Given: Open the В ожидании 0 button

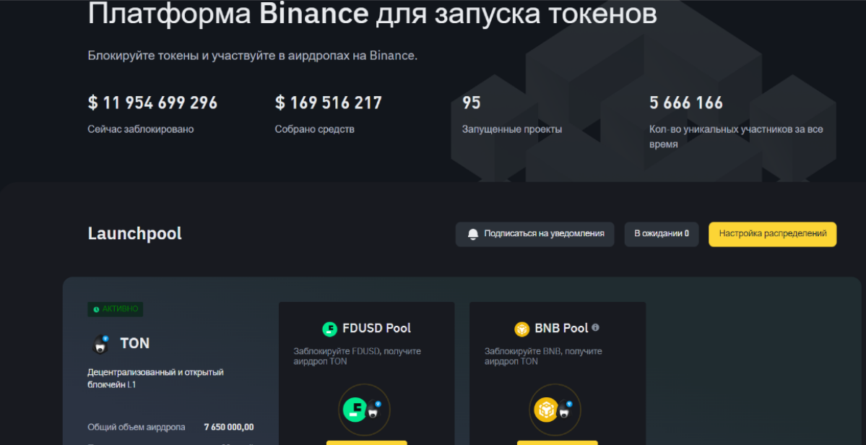Looking at the screenshot, I should click(662, 234).
